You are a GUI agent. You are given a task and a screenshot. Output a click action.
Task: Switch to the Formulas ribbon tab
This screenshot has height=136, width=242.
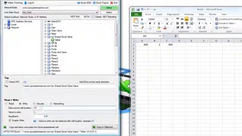[x=189, y=14]
